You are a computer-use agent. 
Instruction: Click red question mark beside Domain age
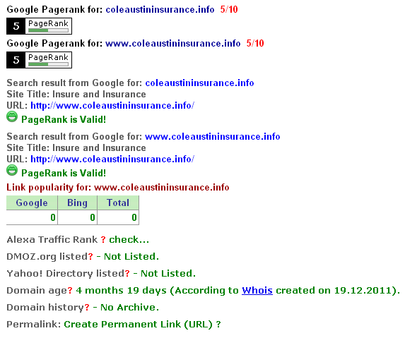click(x=70, y=291)
